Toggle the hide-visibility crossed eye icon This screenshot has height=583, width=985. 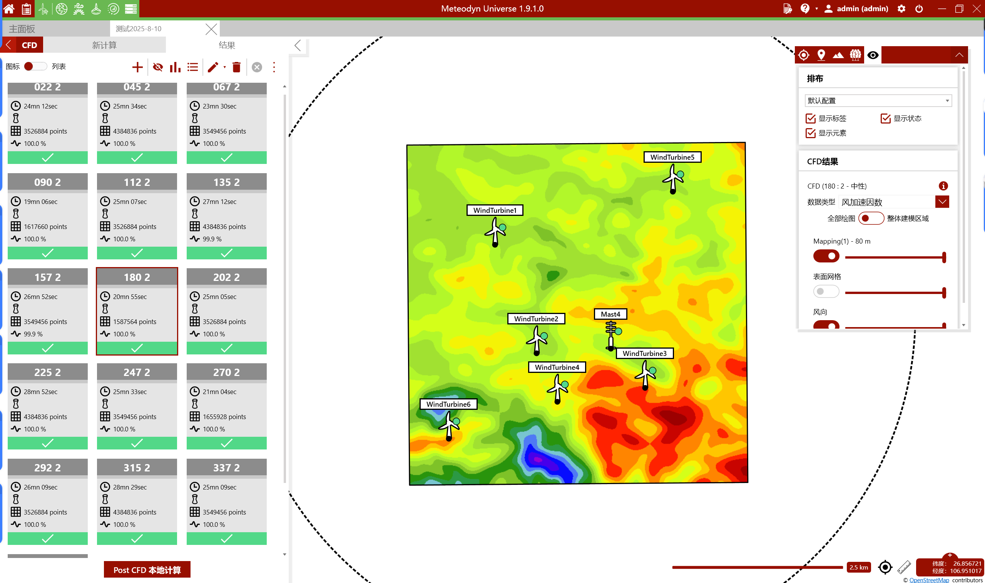point(157,67)
